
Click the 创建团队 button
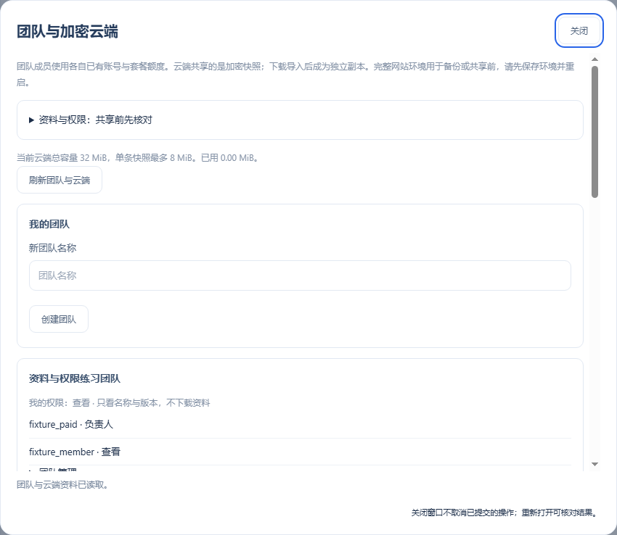tap(59, 319)
